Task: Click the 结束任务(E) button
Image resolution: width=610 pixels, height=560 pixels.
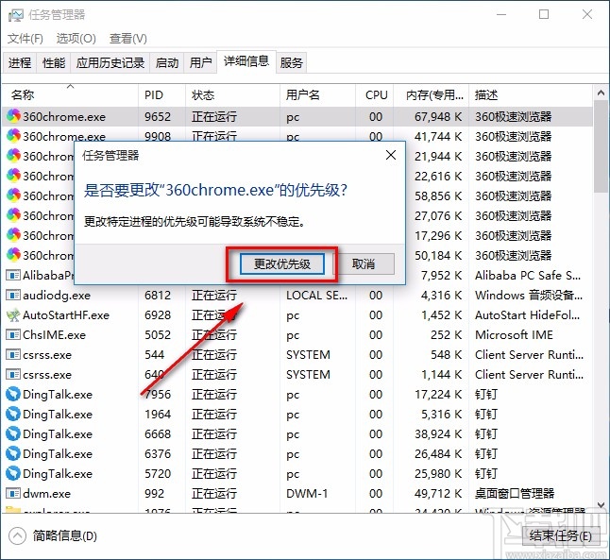Action: [560, 535]
